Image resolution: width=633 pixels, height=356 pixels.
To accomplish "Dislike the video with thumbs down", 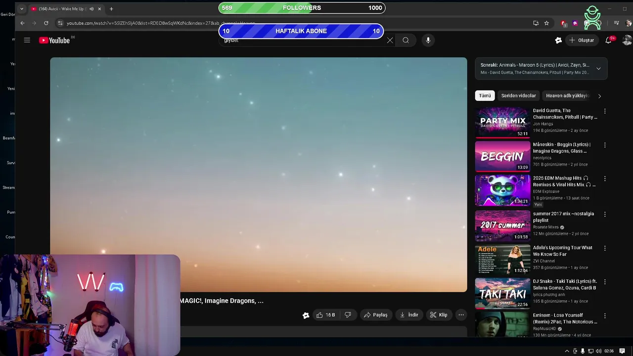I will pyautogui.click(x=348, y=315).
